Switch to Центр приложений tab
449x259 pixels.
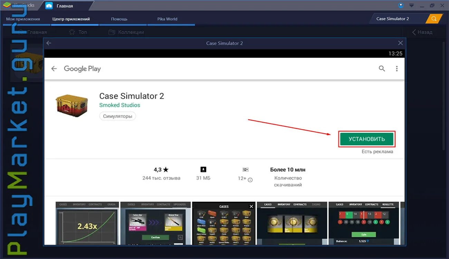[x=71, y=19]
